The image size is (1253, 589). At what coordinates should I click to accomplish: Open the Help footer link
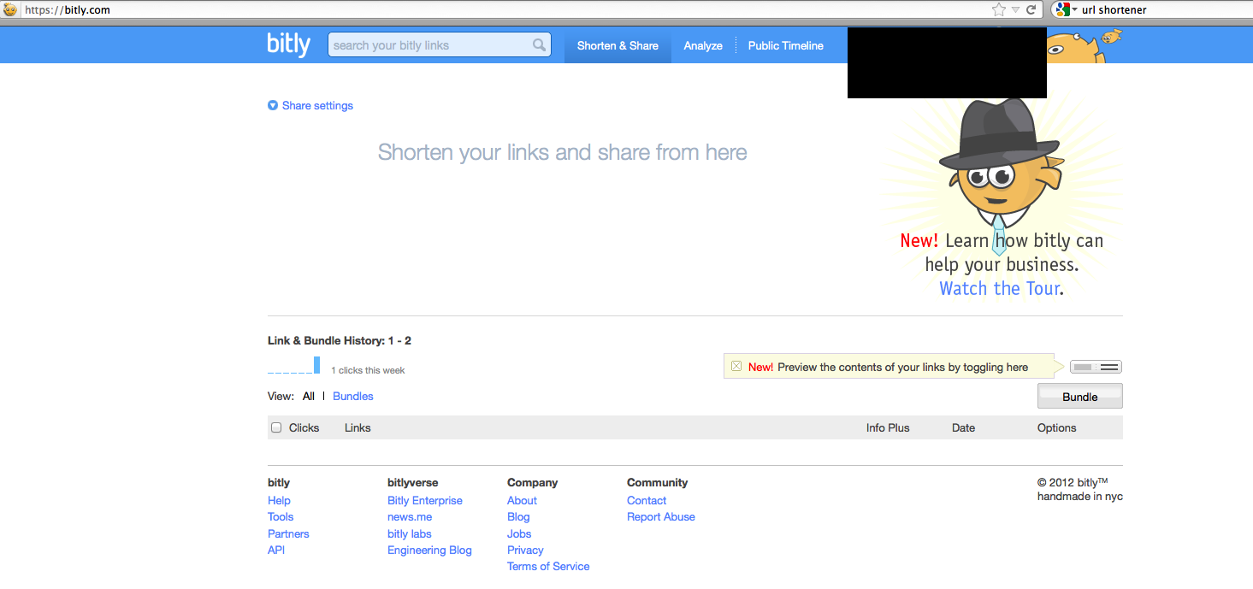coord(279,501)
